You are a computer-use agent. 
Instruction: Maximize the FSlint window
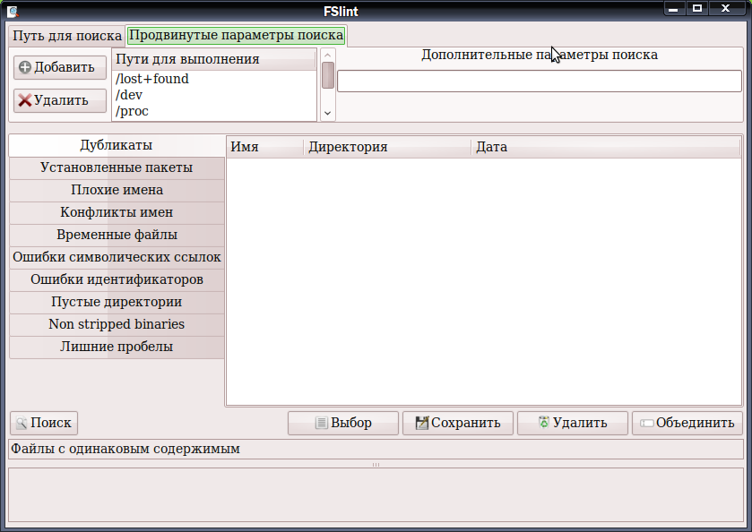click(x=697, y=9)
